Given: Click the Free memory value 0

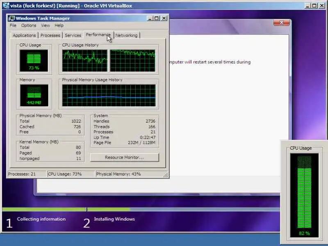Looking at the screenshot, I should point(80,132).
